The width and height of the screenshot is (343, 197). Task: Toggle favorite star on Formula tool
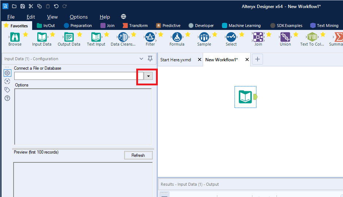tap(188, 34)
